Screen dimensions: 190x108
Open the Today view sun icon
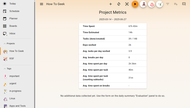tap(5, 4)
